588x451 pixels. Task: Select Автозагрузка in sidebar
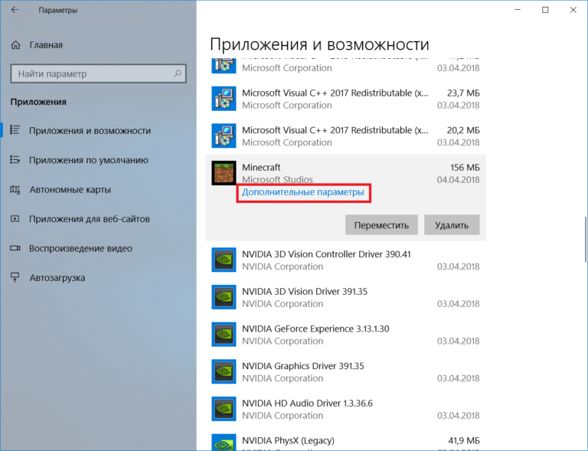pyautogui.click(x=98, y=278)
